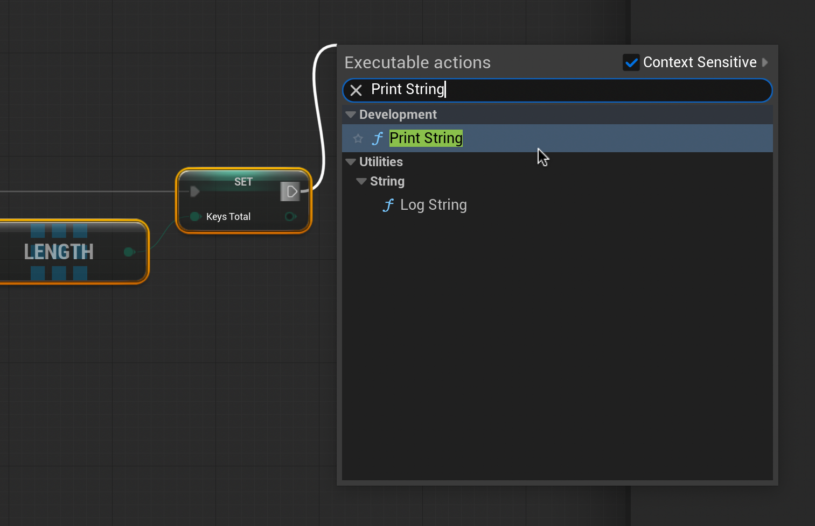
Task: Collapse the String subcategory
Action: point(361,181)
